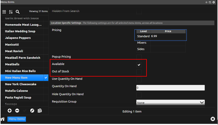Click the circle-slash cancel edit icon
Viewport: 218px width, 125px height.
pos(32,111)
